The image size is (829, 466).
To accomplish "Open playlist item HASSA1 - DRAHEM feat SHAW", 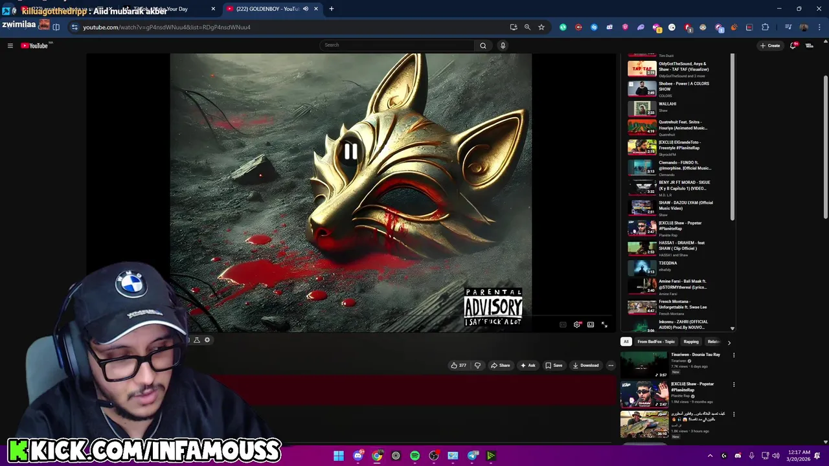I will (x=677, y=248).
